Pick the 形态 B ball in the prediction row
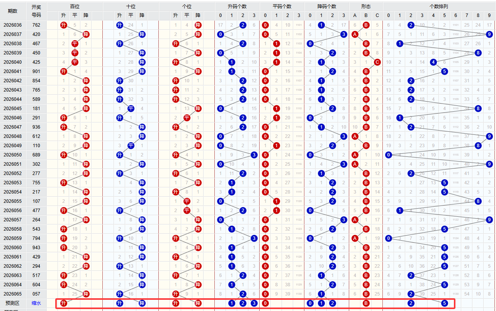This screenshot has height=311, width=496. pos(366,303)
